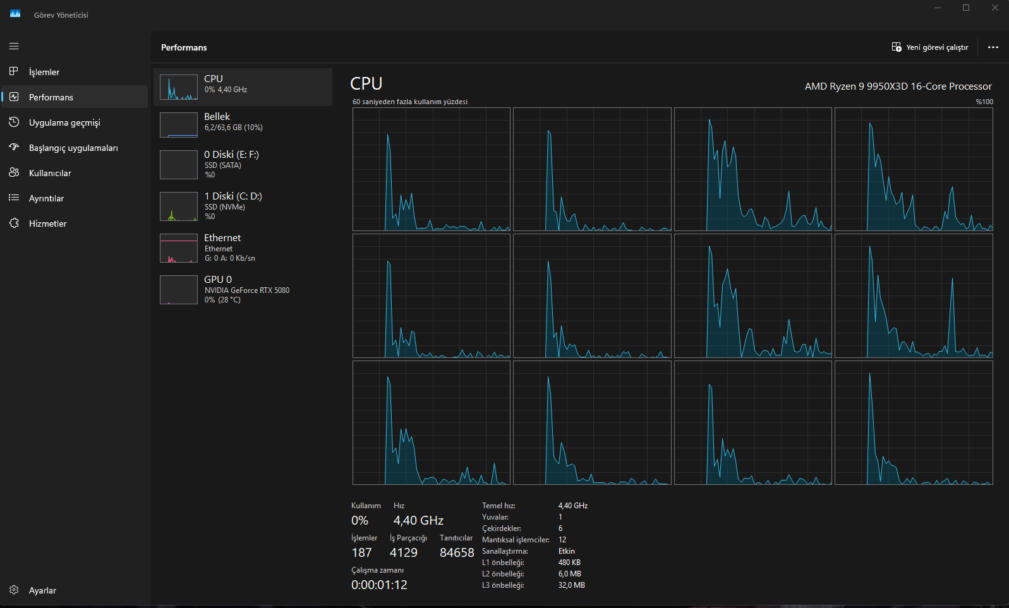
Task: Open the İşlemler page icon
Action: point(14,71)
